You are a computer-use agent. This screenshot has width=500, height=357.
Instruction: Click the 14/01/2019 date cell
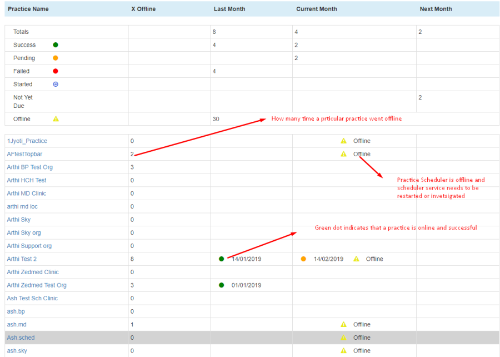point(247,259)
